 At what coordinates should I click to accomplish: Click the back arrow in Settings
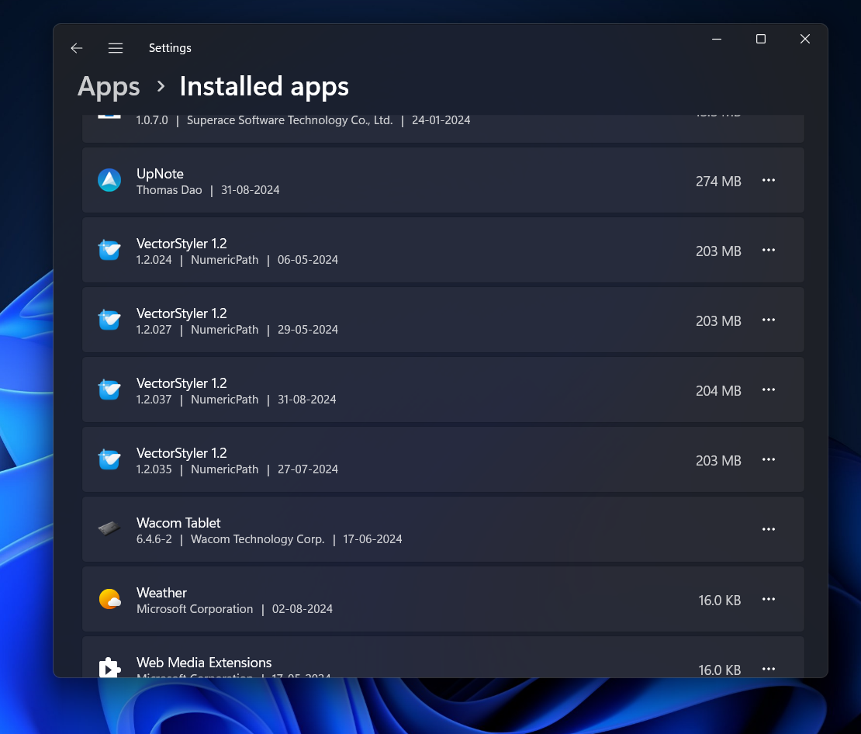(x=76, y=48)
